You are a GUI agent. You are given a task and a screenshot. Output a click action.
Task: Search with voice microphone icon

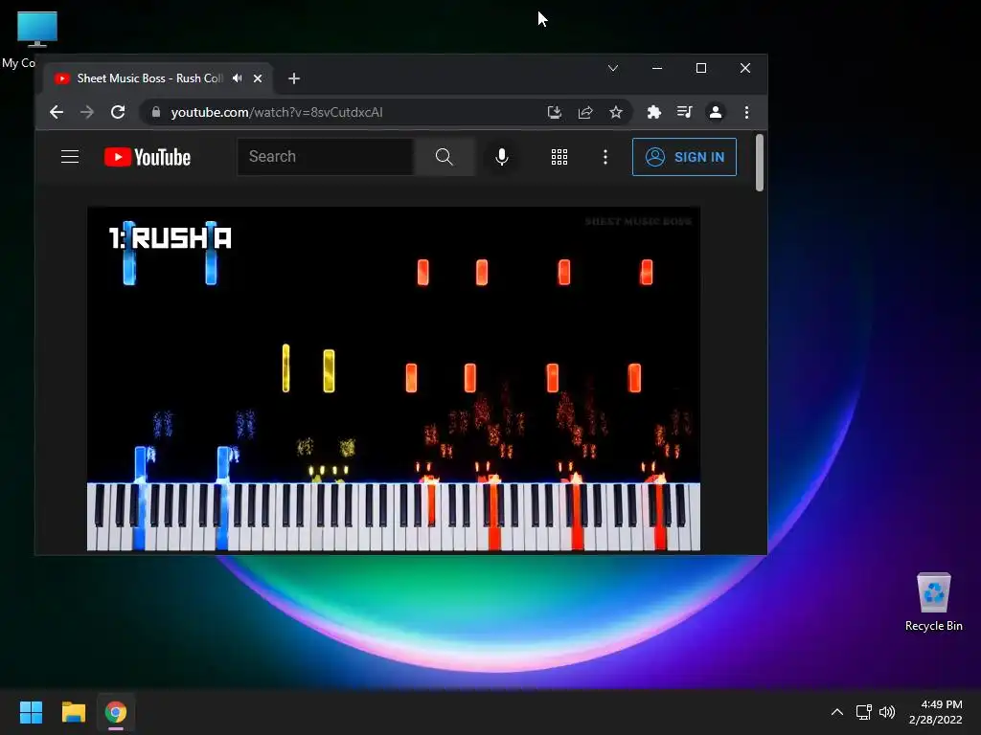pyautogui.click(x=502, y=156)
